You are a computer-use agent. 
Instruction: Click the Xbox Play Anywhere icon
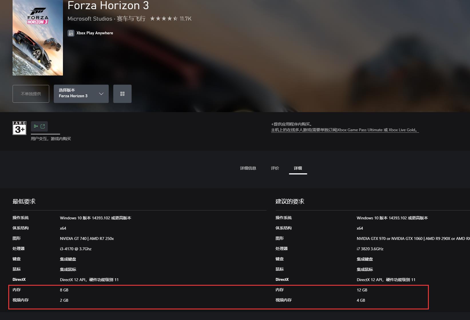pyautogui.click(x=71, y=33)
